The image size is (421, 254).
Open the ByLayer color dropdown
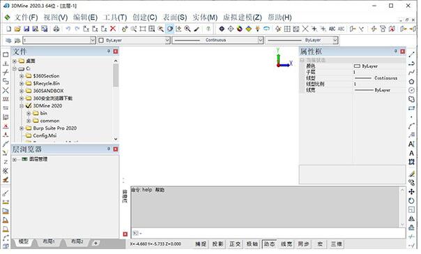pyautogui.click(x=167, y=40)
